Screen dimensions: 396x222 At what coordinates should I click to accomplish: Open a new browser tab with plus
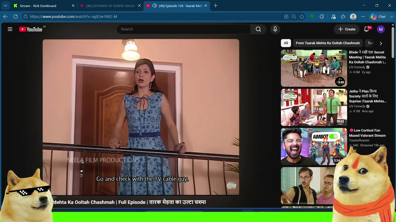tap(216, 6)
